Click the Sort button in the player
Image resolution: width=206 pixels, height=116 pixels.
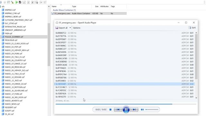(192, 28)
